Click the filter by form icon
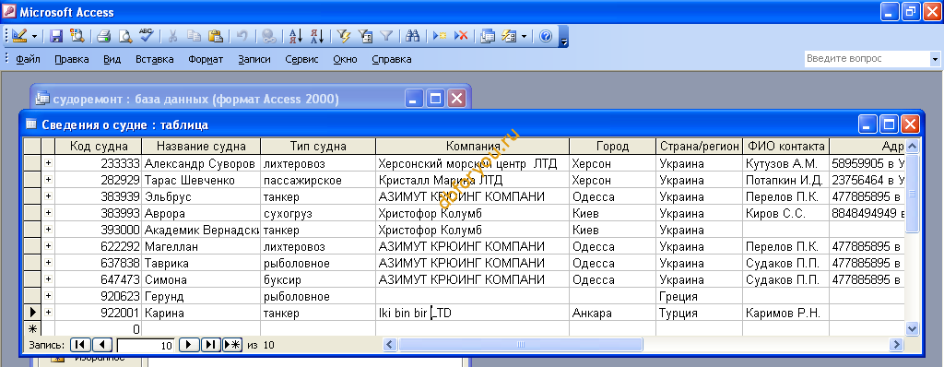The image size is (944, 367). point(365,36)
